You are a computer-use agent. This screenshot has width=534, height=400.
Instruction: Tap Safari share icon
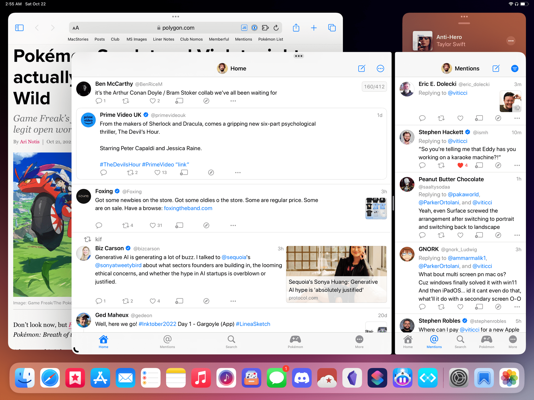[x=296, y=28]
